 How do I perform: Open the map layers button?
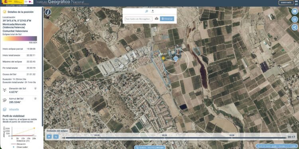(295, 19)
